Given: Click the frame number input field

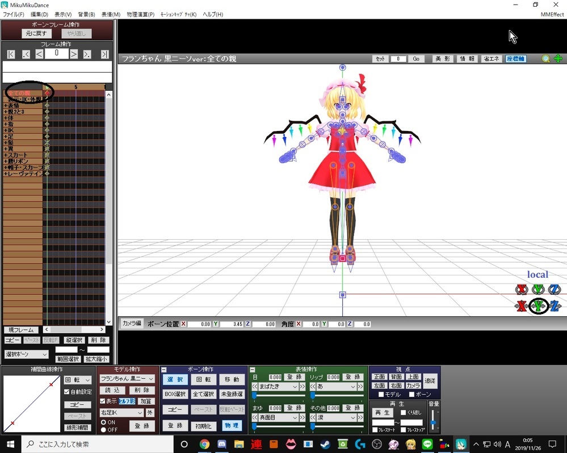Looking at the screenshot, I should point(55,53).
